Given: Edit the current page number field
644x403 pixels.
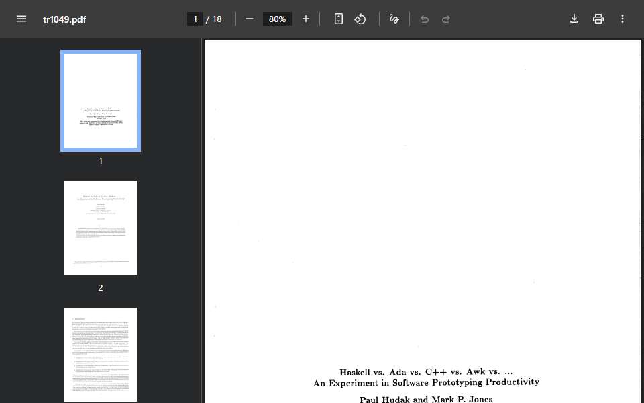Looking at the screenshot, I should [x=195, y=19].
